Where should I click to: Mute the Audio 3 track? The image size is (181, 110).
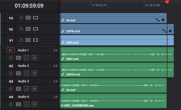pos(34,89)
